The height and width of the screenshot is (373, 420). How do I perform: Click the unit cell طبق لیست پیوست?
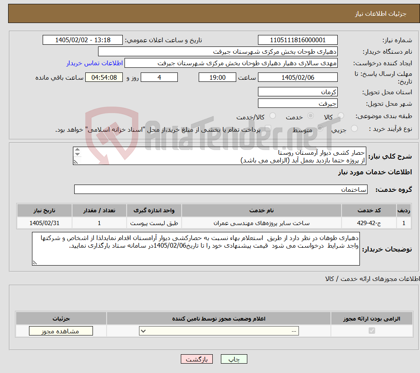pyautogui.click(x=154, y=223)
